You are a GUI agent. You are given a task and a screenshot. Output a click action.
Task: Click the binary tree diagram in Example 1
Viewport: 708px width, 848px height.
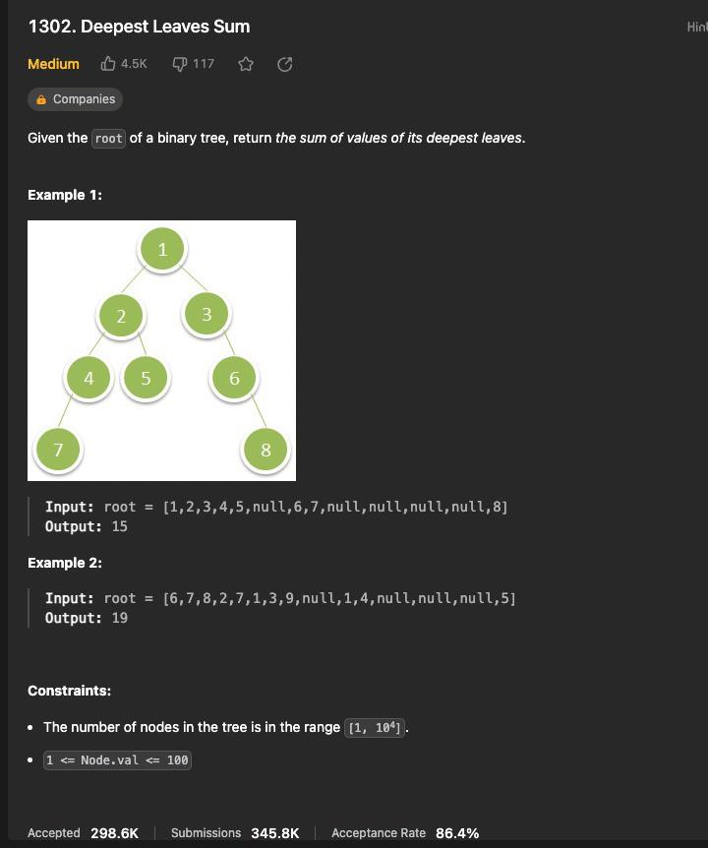coord(161,349)
